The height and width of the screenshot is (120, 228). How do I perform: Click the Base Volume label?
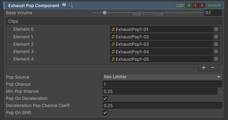[x=19, y=13]
